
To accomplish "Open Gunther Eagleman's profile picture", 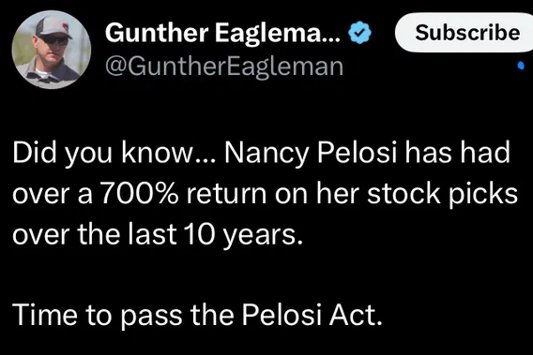I will 52,50.
